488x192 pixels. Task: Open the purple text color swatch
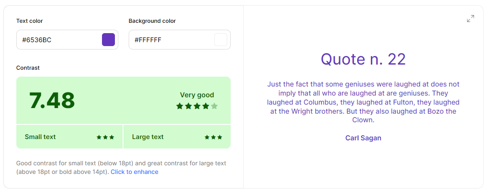point(108,40)
